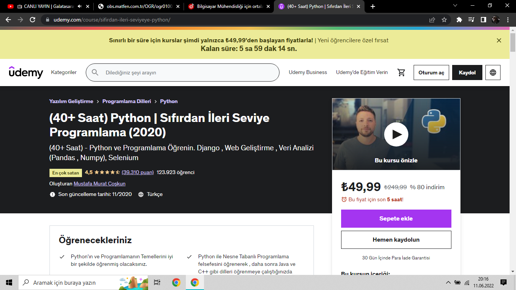
Task: Open a new browser tab
Action: 373,6
